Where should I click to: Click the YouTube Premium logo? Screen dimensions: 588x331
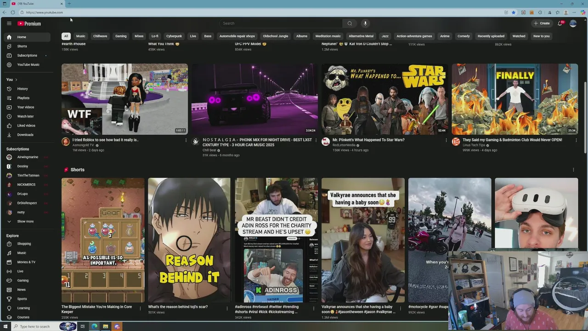[29, 23]
